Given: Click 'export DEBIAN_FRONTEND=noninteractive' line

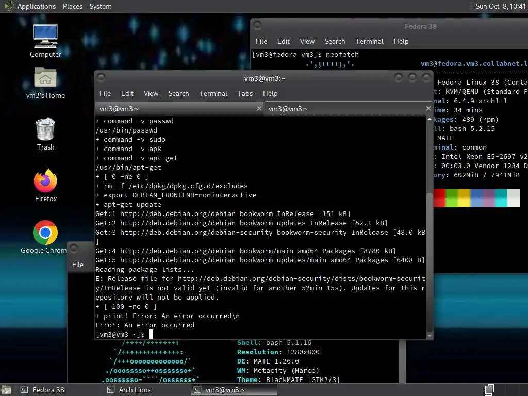Looking at the screenshot, I should (x=180, y=195).
